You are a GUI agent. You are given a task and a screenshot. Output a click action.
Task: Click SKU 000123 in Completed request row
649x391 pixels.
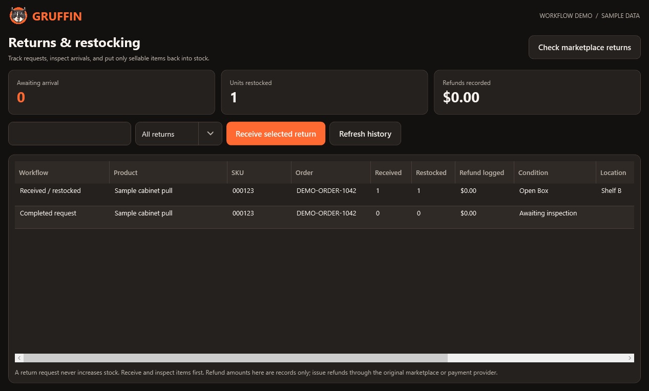(x=243, y=213)
